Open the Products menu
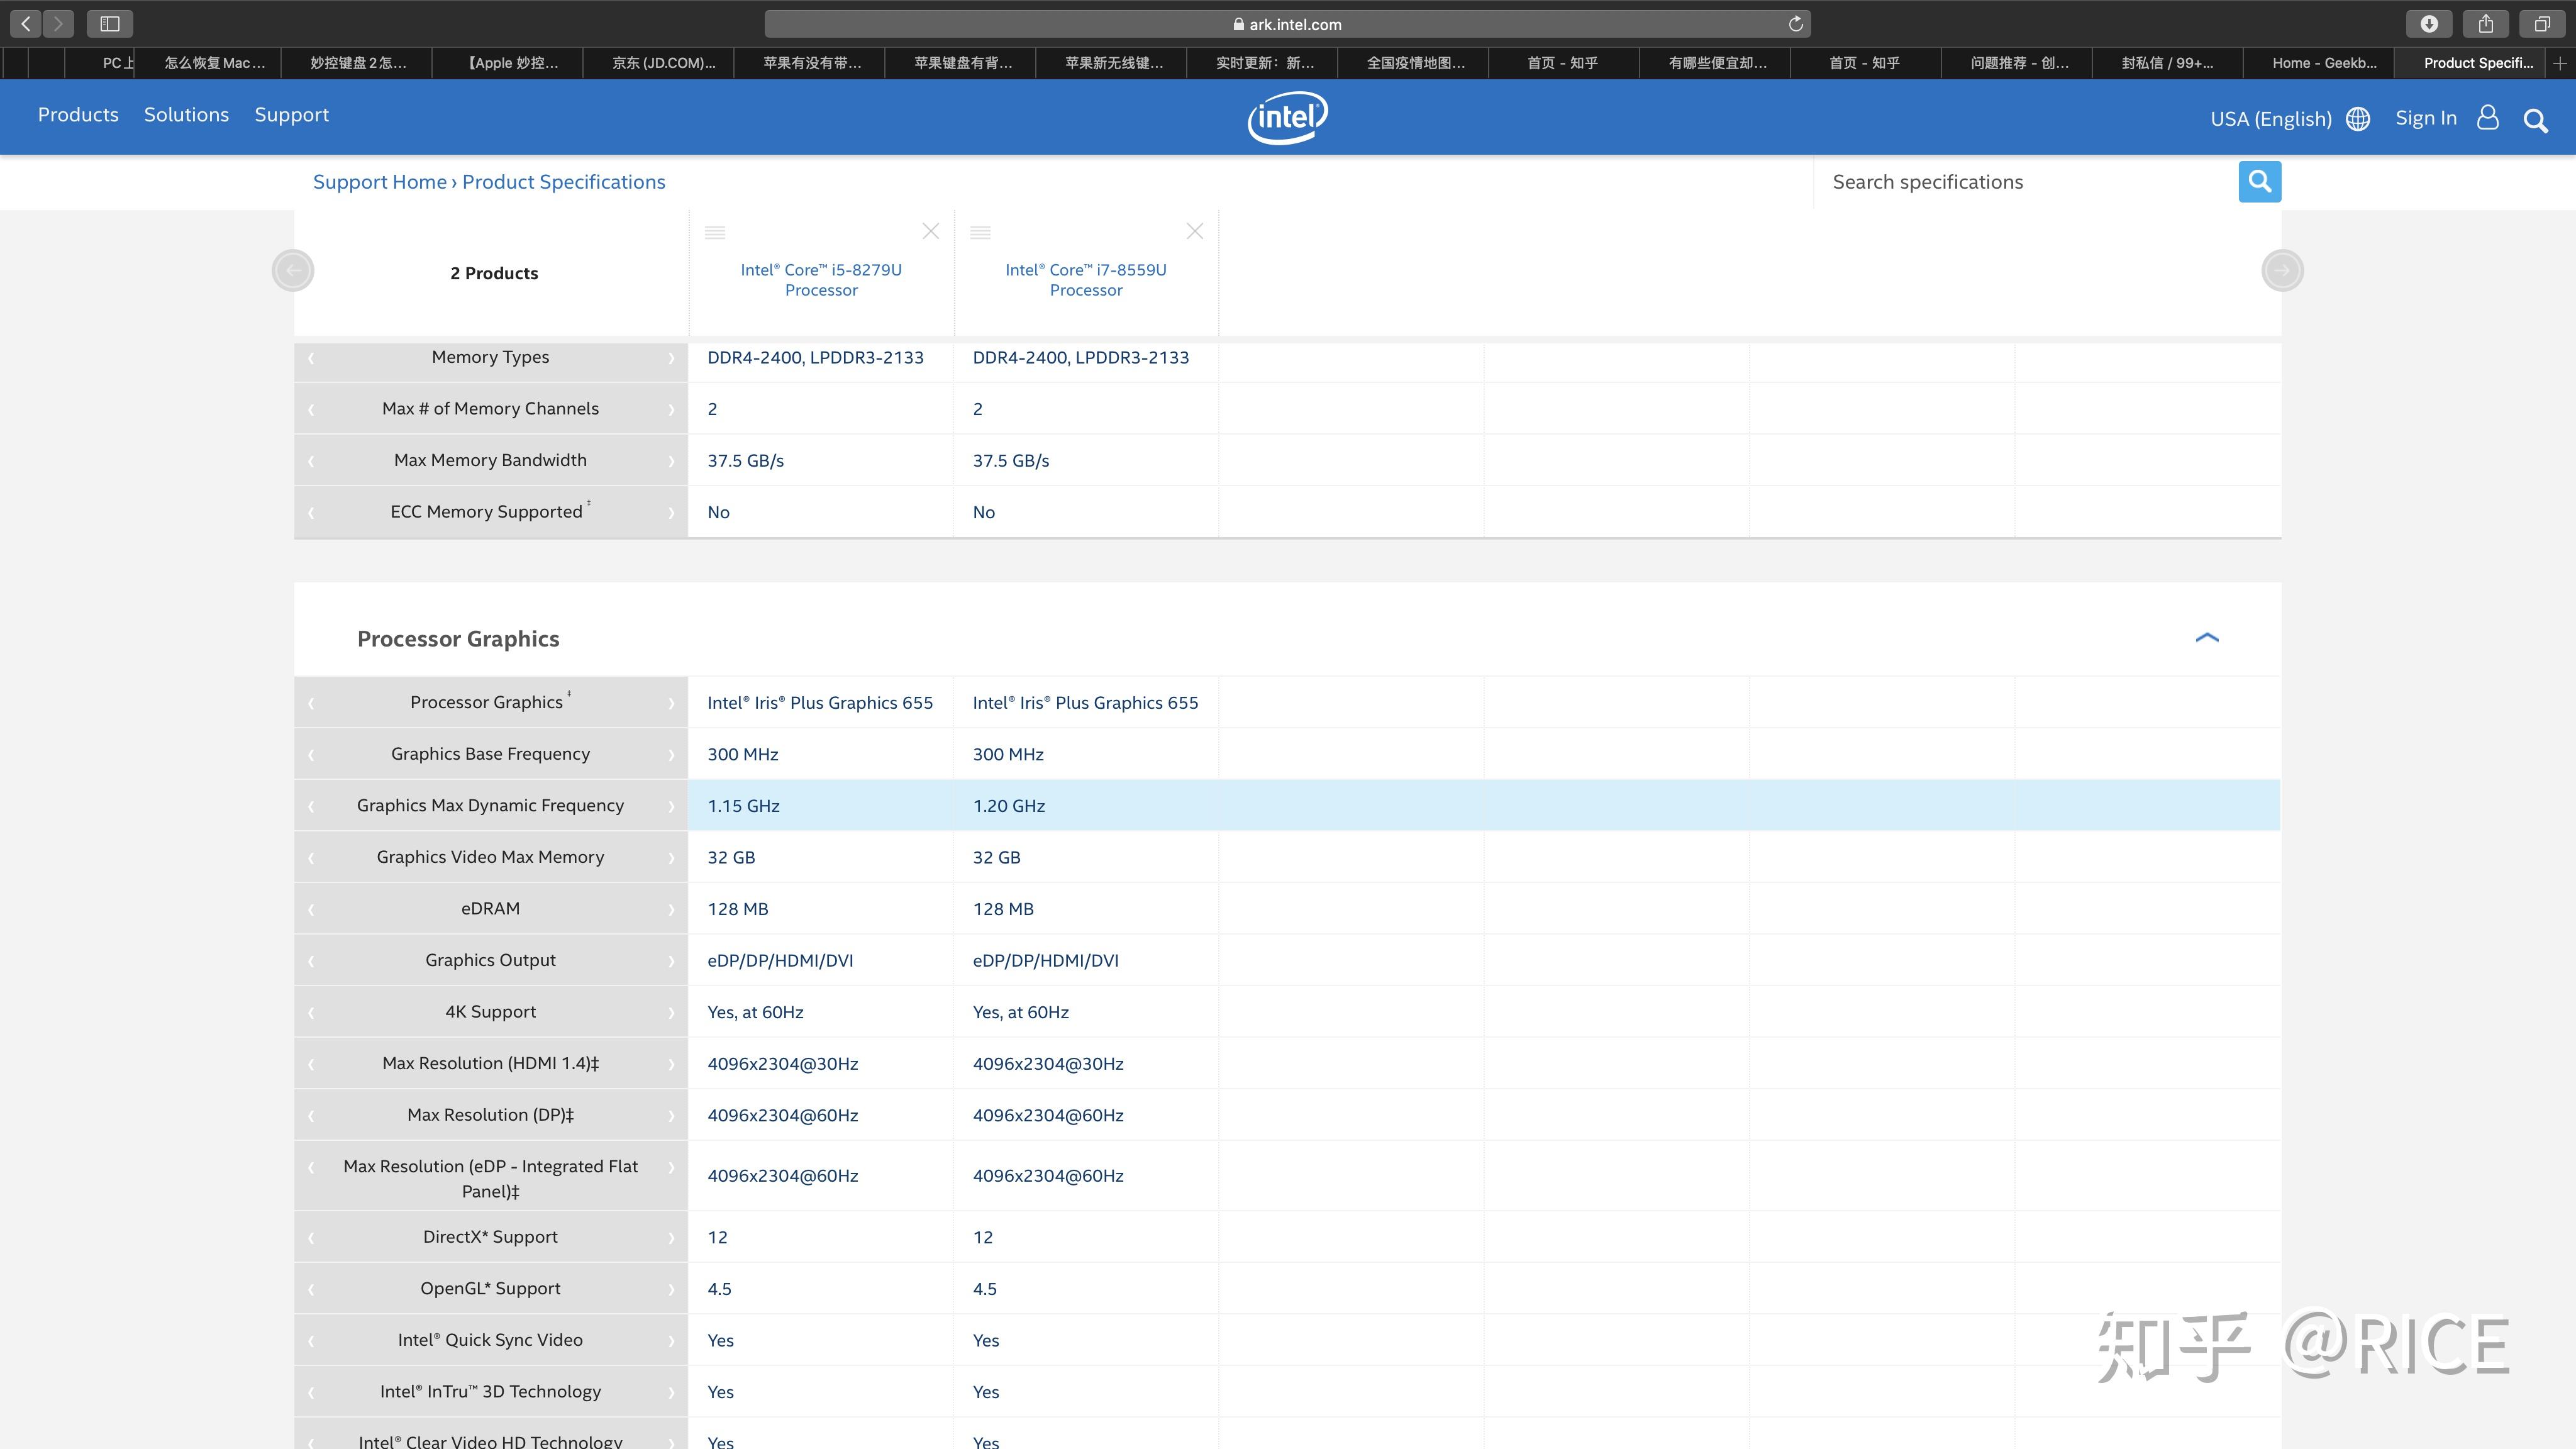The image size is (2576, 1449). point(78,115)
